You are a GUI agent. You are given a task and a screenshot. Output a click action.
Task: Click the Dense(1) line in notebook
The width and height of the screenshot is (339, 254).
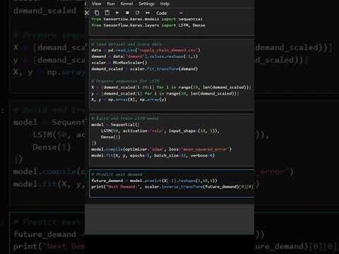110,137
